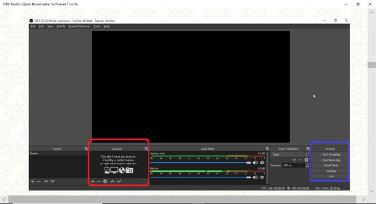
Task: Click the image source icon in Sources hint
Action: click(x=107, y=170)
